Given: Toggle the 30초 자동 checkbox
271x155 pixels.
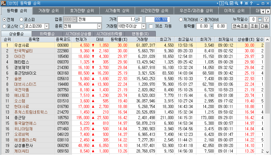Looking at the screenshot, I should (x=151, y=26).
